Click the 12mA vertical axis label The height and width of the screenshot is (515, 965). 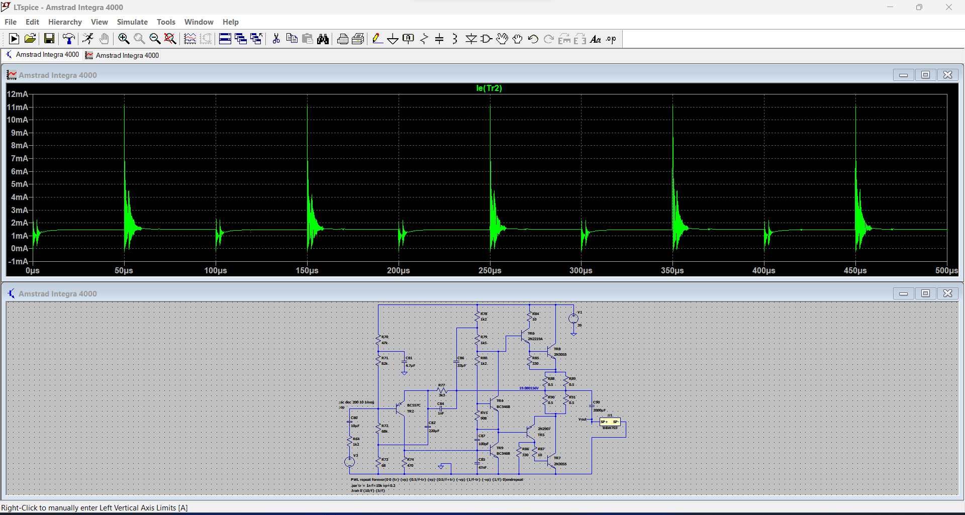(x=18, y=94)
